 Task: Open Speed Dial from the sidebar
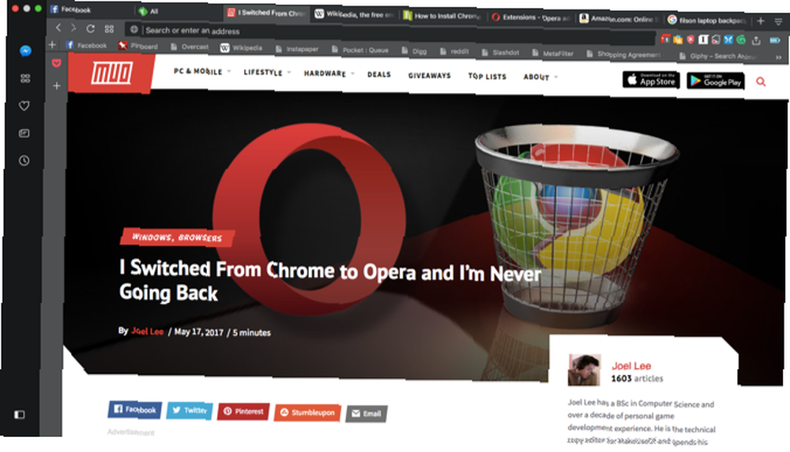(x=24, y=79)
